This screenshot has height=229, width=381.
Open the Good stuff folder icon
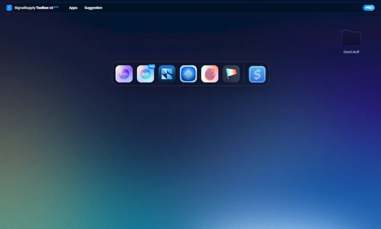(x=351, y=37)
